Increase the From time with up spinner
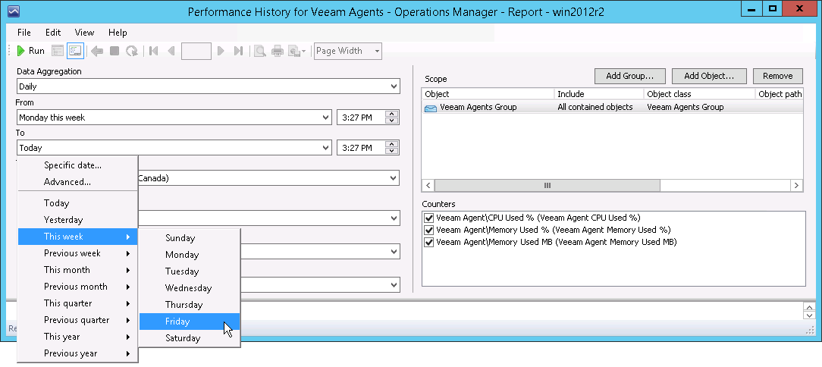This screenshot has width=822, height=367. point(392,114)
